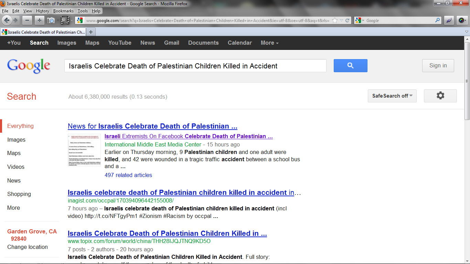Filter results by Maps in sidebar

point(14,153)
